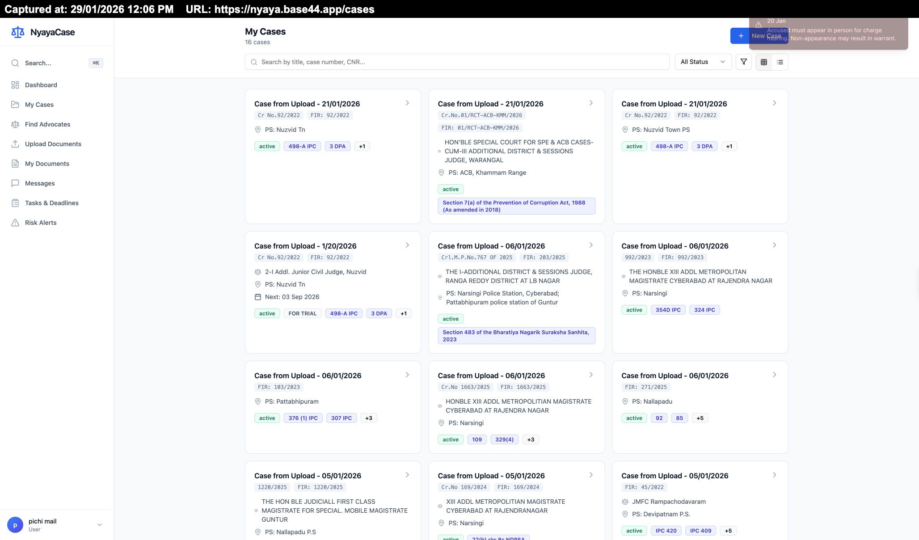Click the 329(4) section tag
919x540 pixels.
pos(505,439)
